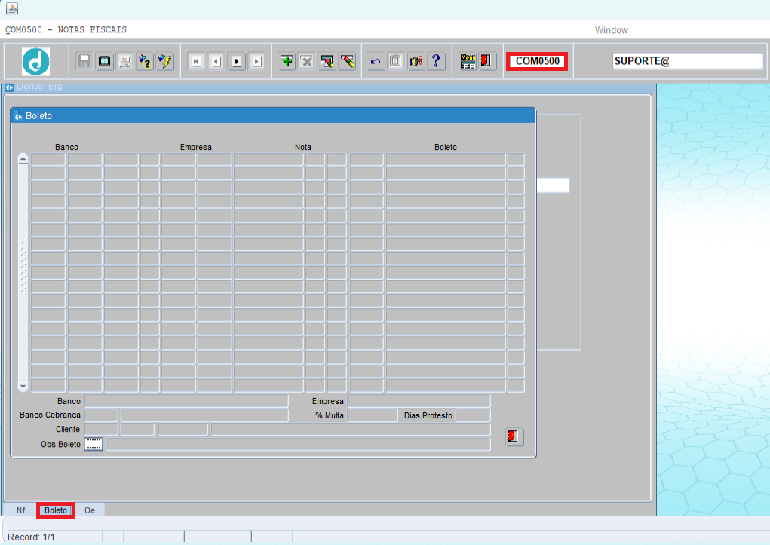
Task: Click the Menu icon in toolbar
Action: point(468,62)
